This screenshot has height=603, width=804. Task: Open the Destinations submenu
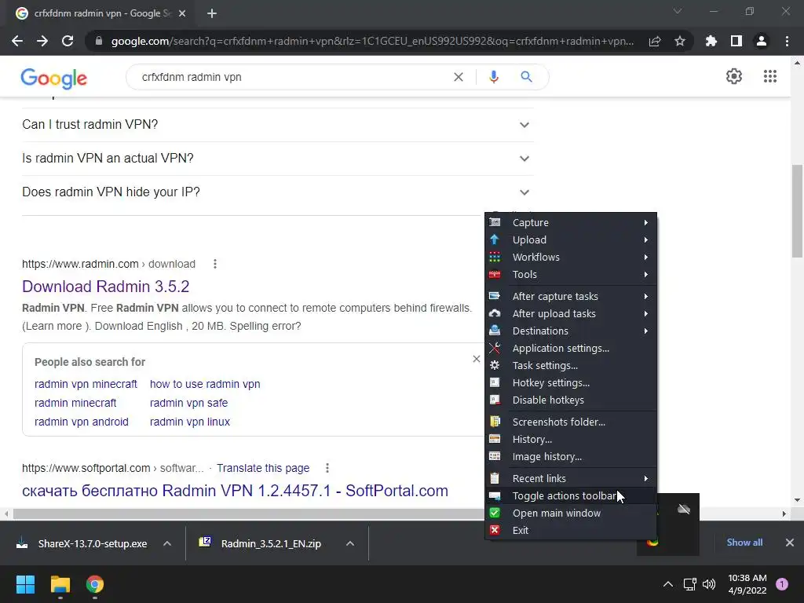tap(570, 331)
